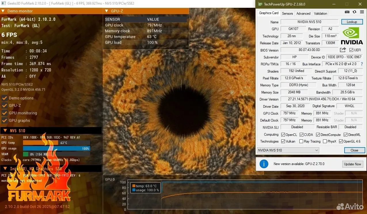Click the Subvendor HP field
The height and width of the screenshot is (214, 367).
click(294, 57)
